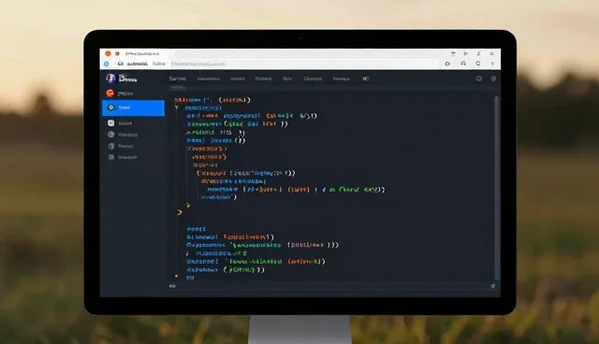Click the vertical scrollbar of the code editor
The width and height of the screenshot is (599, 344).
point(497,189)
